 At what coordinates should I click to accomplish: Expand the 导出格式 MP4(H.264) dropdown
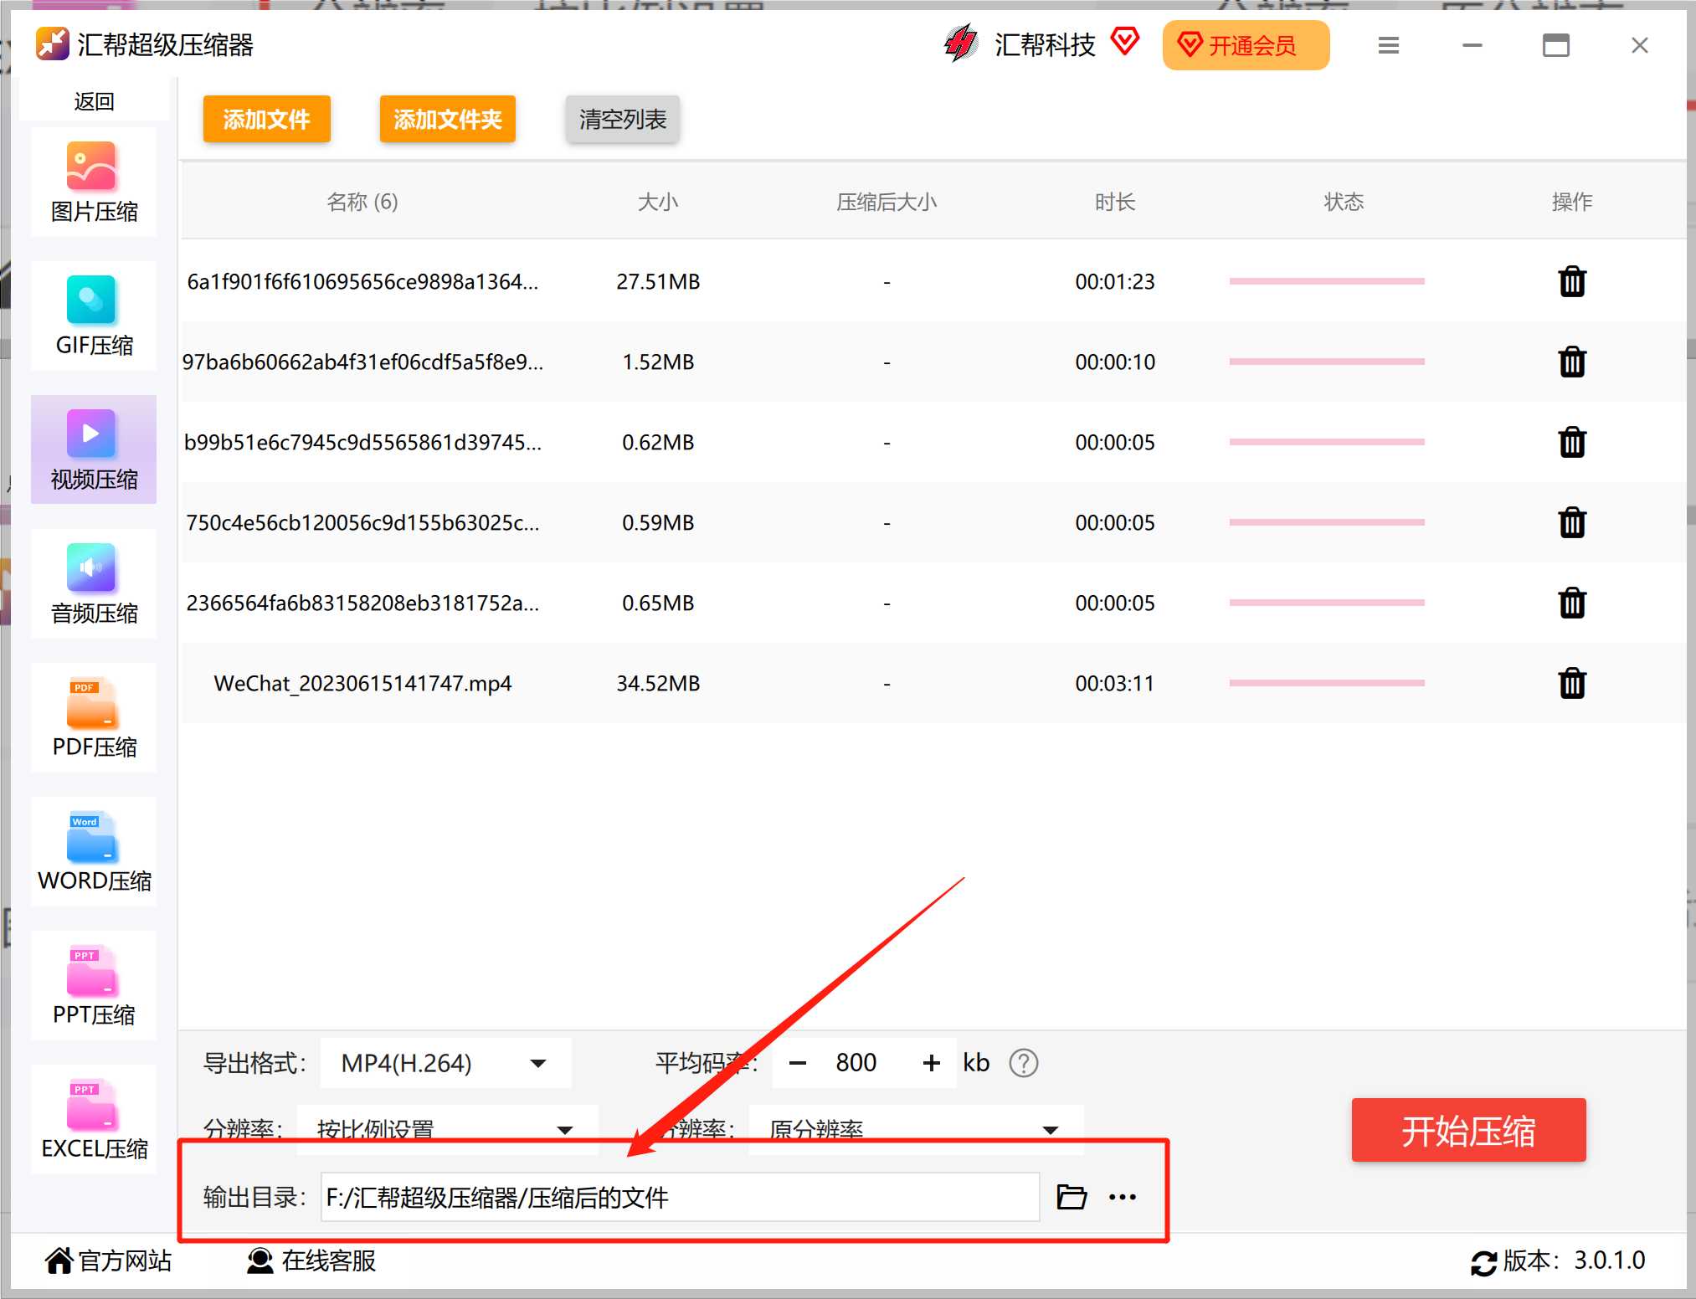(x=445, y=1063)
